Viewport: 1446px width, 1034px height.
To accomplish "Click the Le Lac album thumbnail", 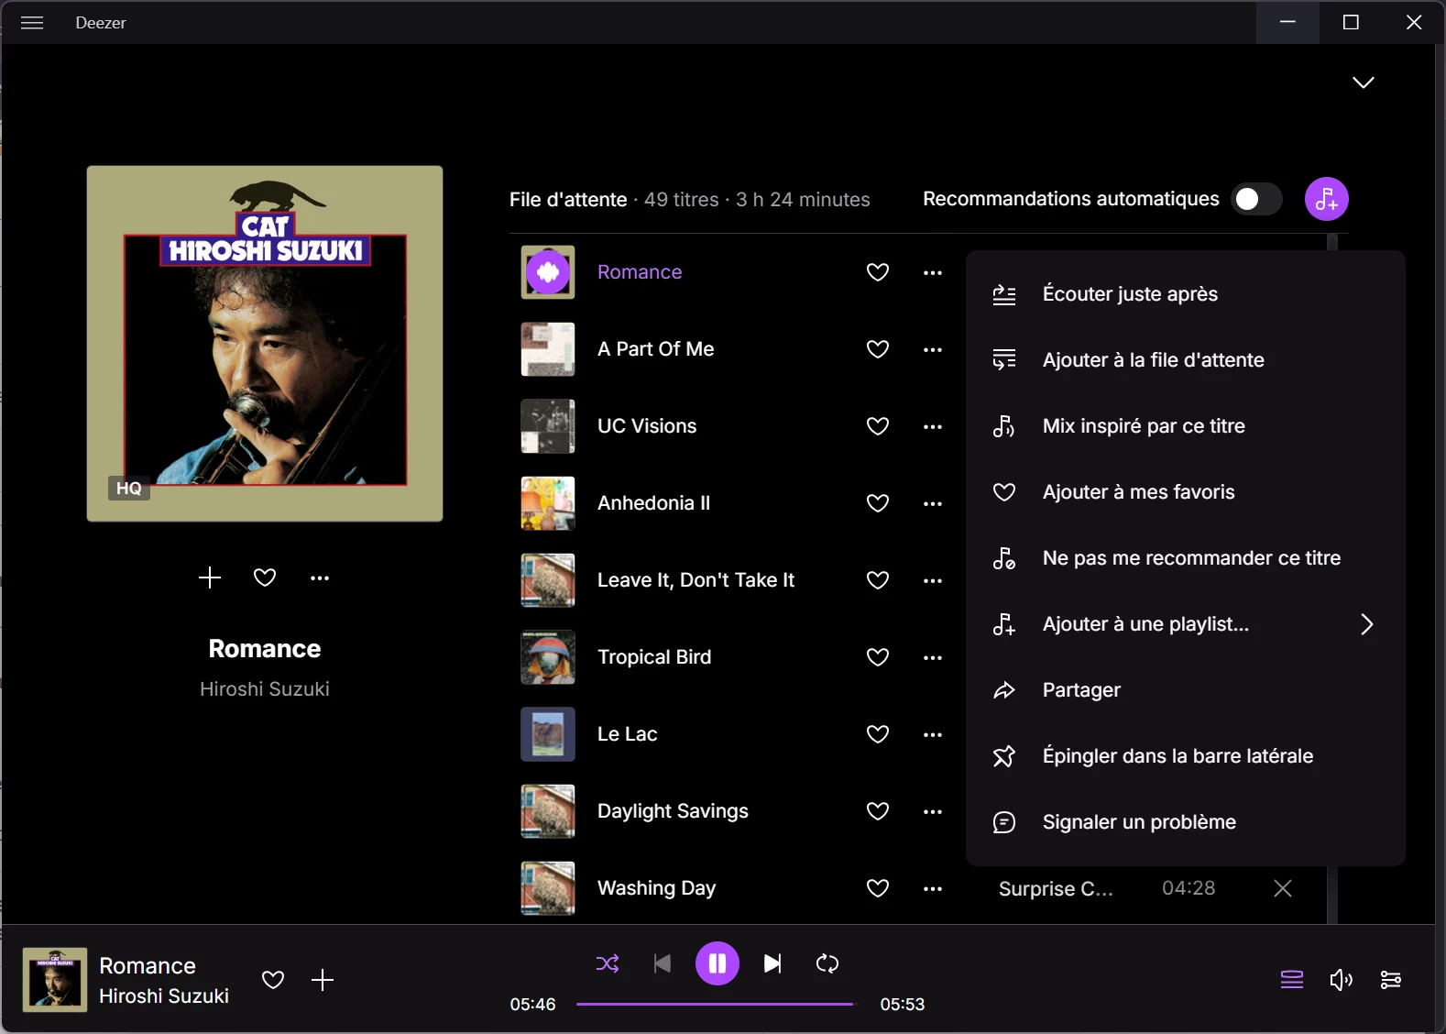I will click(548, 734).
